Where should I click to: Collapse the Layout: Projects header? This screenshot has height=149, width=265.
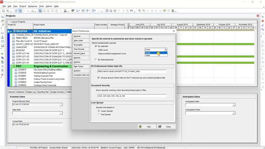(10, 22)
